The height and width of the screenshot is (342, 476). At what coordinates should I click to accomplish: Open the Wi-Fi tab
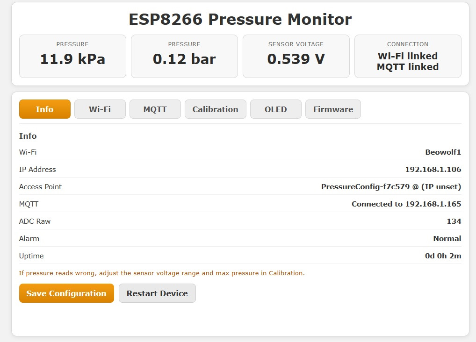(100, 109)
